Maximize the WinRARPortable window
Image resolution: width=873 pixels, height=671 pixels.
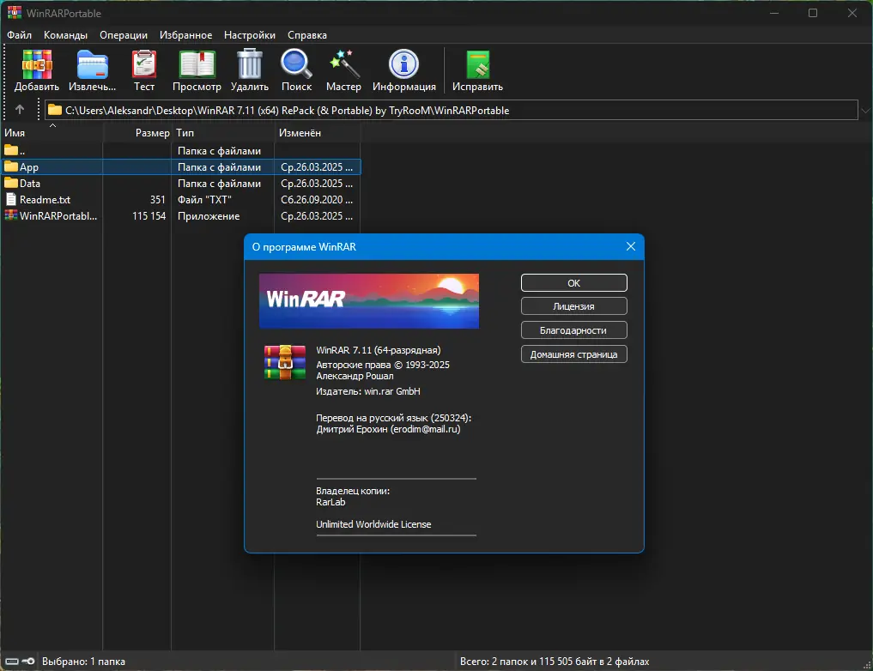point(813,13)
